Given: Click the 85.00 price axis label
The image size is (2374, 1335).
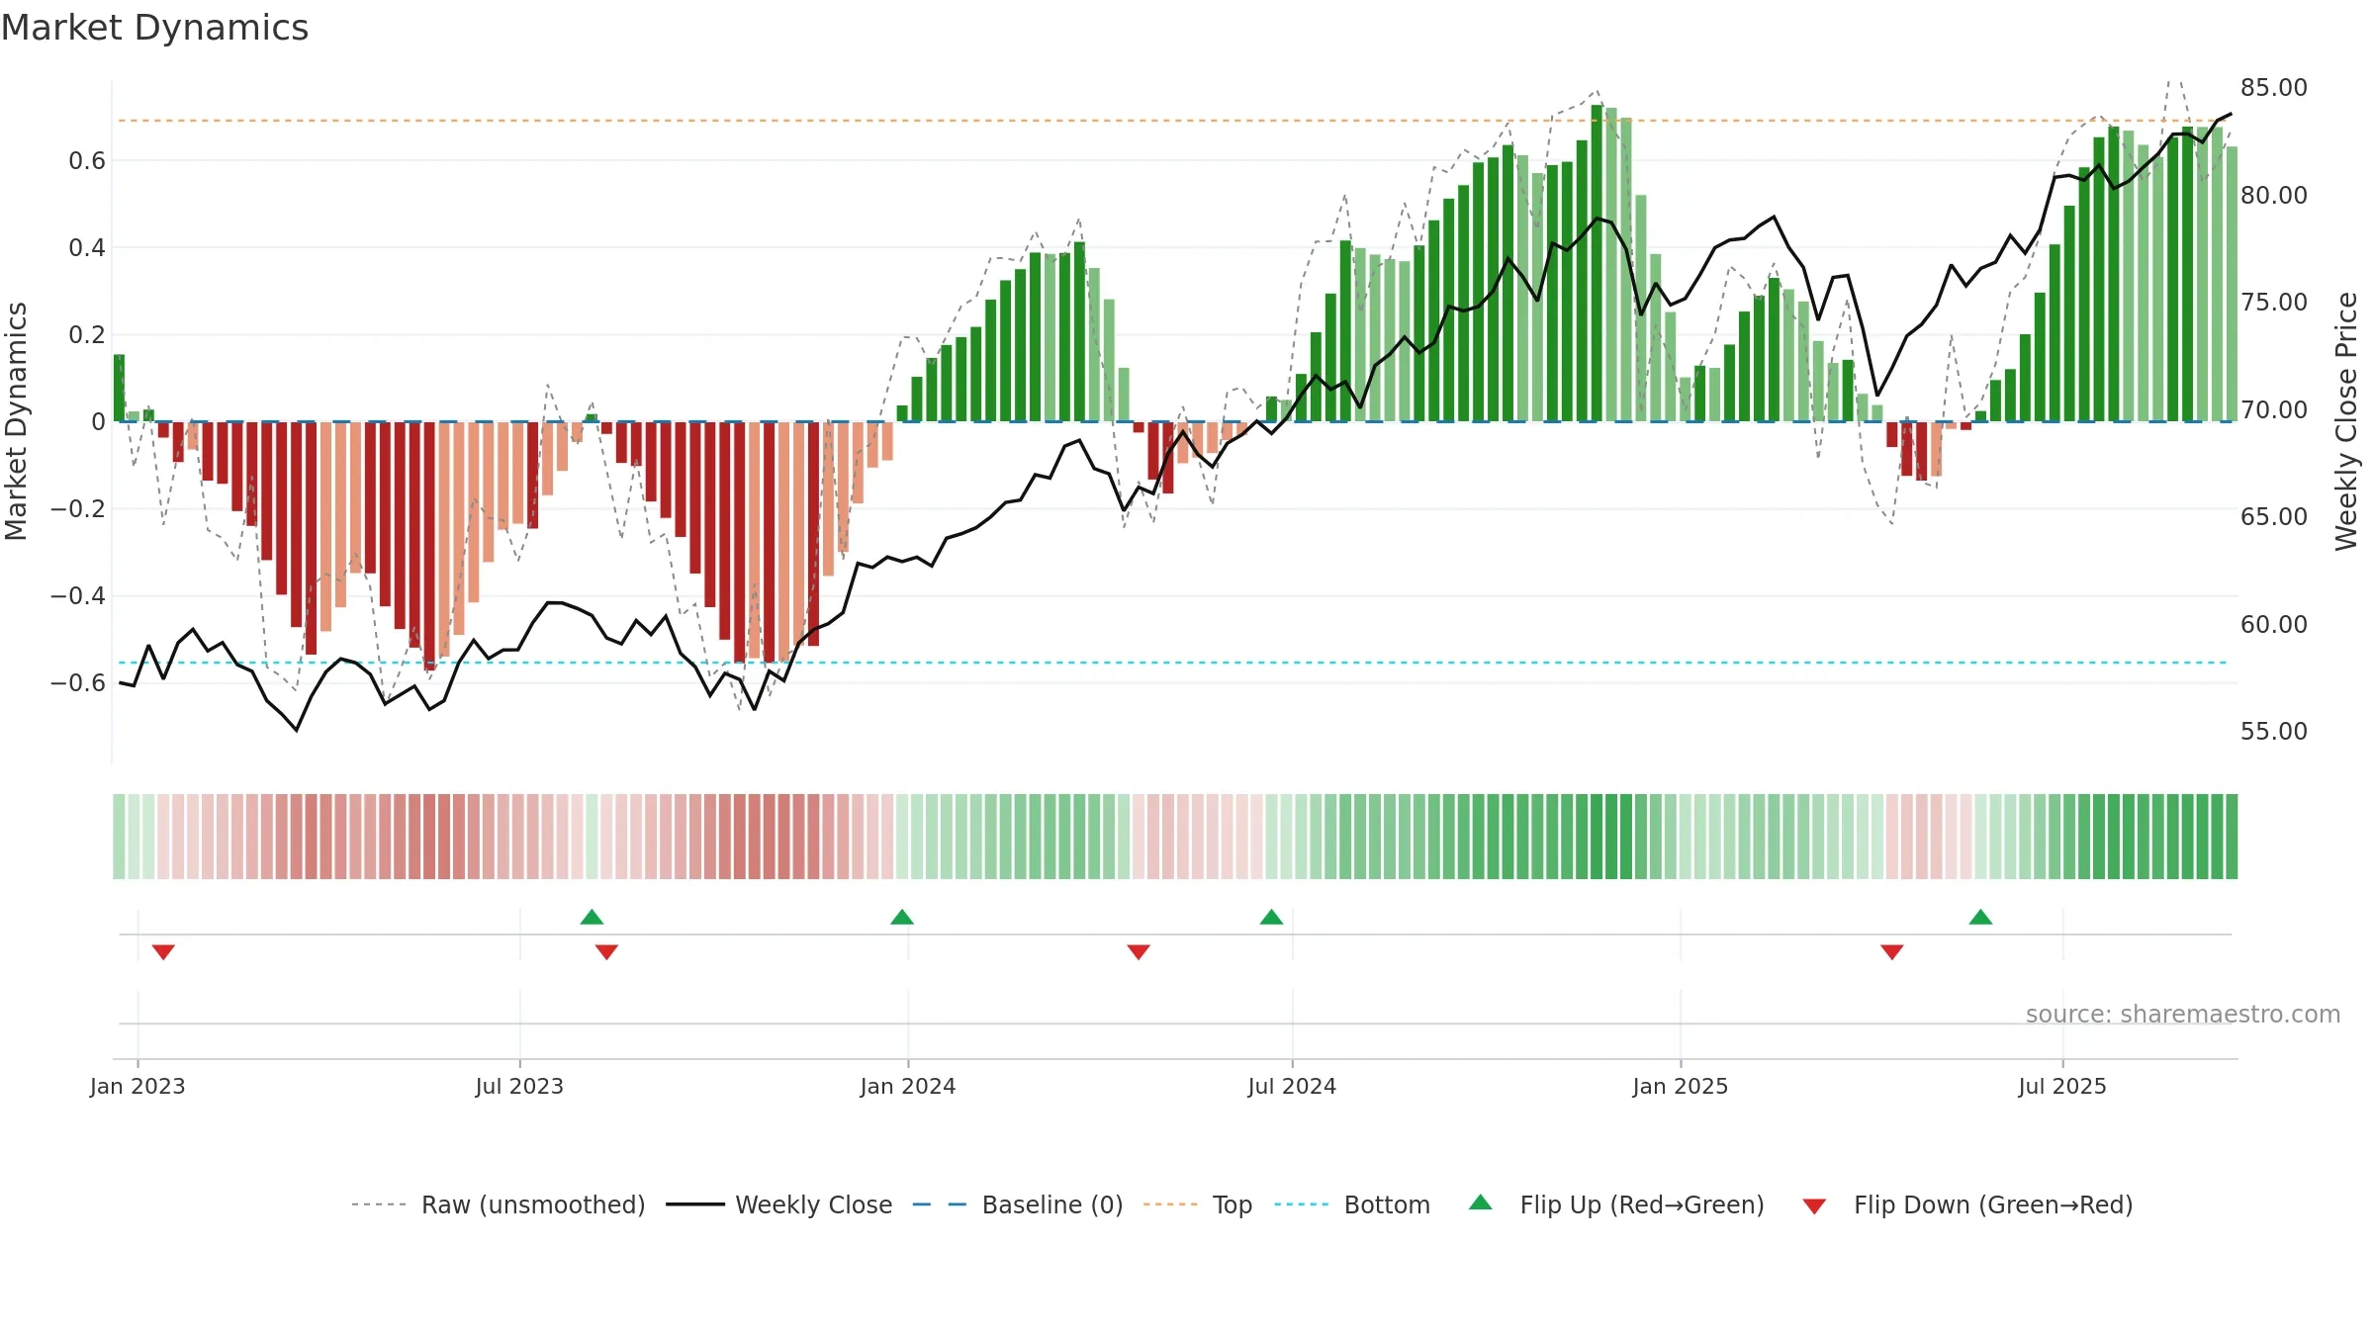Looking at the screenshot, I should 2274,88.
